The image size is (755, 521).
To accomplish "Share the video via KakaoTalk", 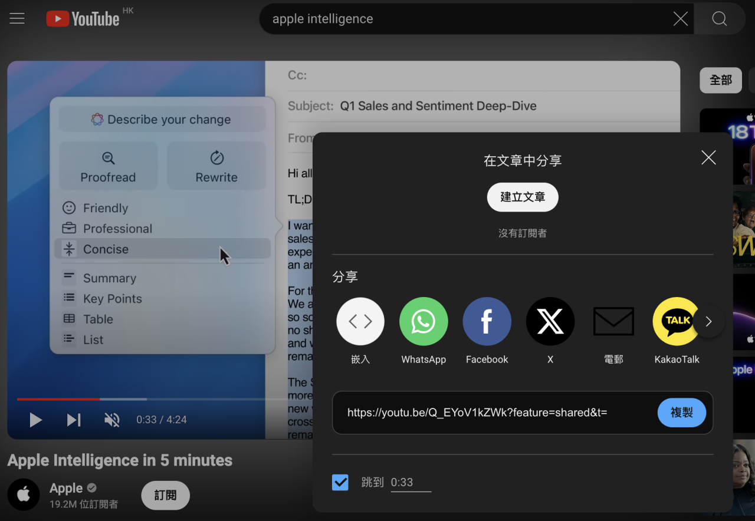I will click(676, 322).
